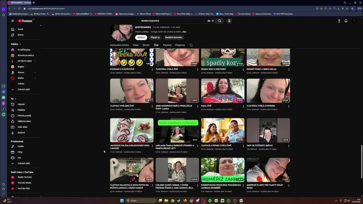Search within channel magnifier icon
The image size is (363, 204).
click(191, 45)
